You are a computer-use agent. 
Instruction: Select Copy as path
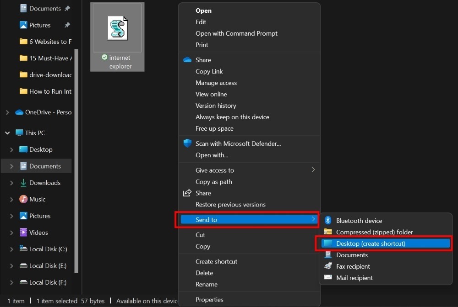213,181
